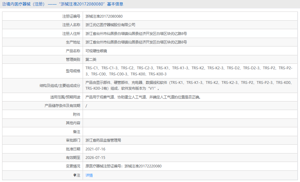Click the expiry date 2026-07-15
Viewport: 300px width, 182px height.
95,157
